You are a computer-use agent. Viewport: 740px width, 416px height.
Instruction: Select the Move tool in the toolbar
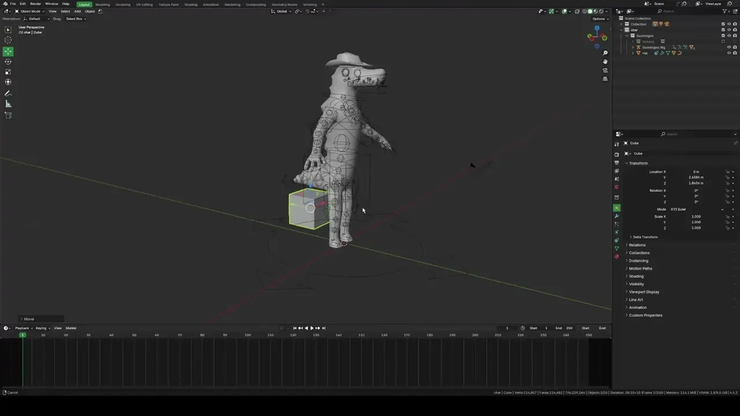(x=8, y=50)
